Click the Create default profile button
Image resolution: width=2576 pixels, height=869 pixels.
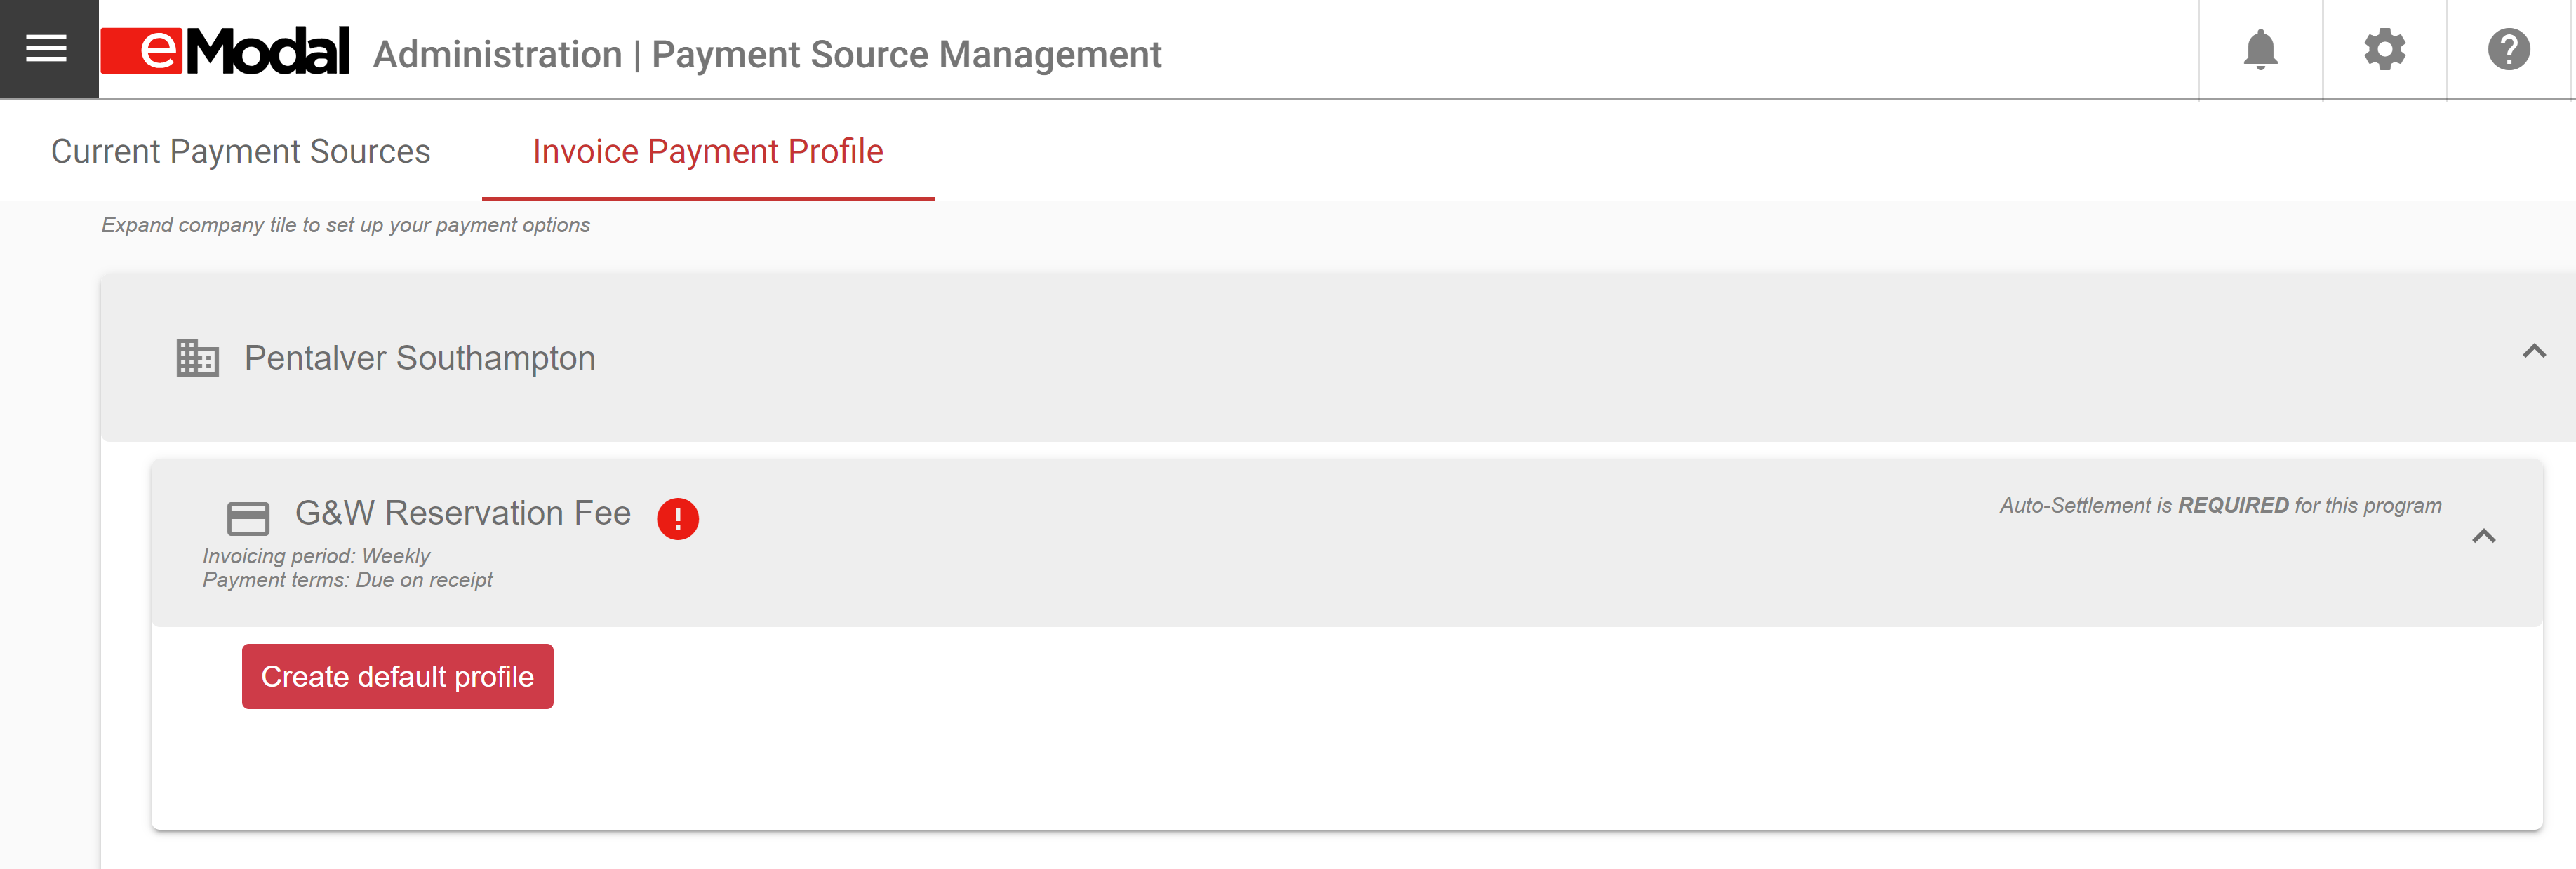[x=397, y=676]
